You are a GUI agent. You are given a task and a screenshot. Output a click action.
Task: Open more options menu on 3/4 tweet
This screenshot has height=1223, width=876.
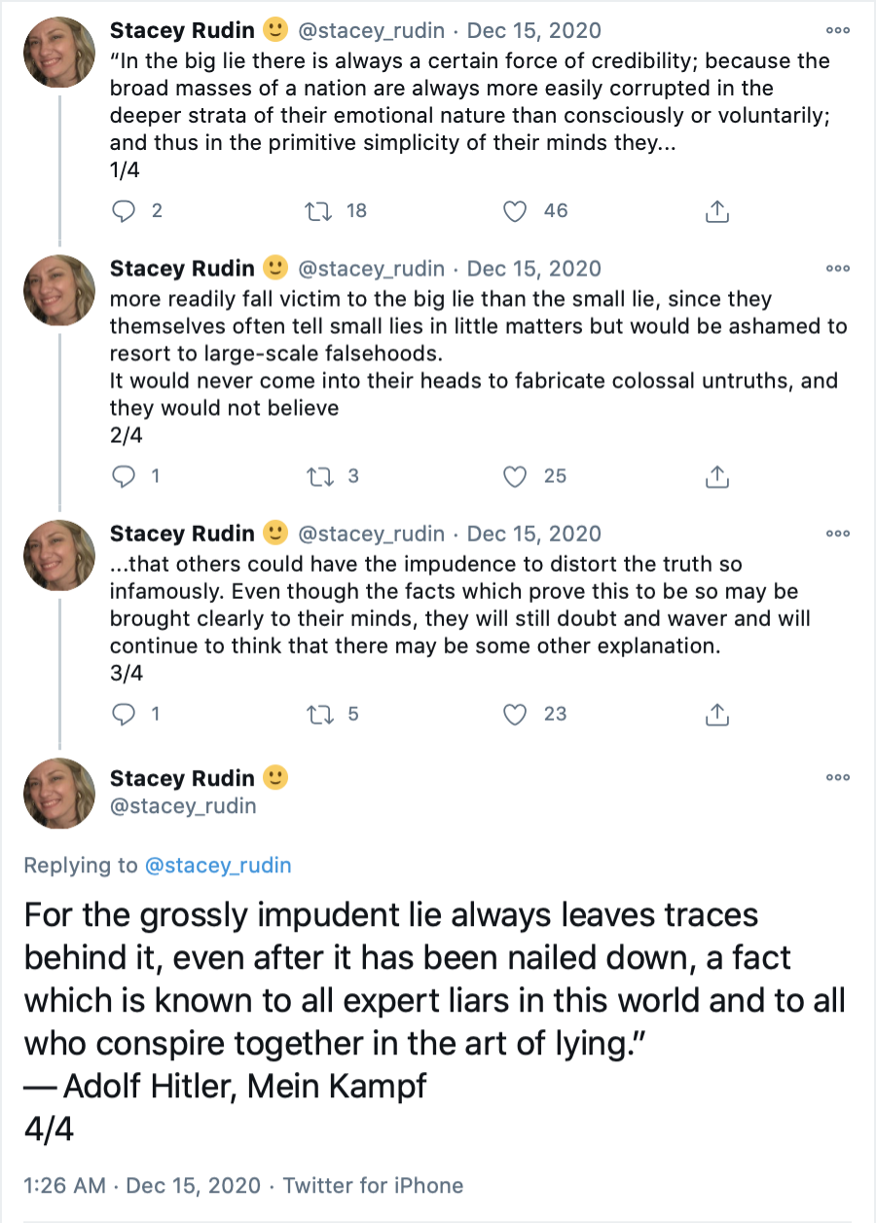pyautogui.click(x=837, y=534)
